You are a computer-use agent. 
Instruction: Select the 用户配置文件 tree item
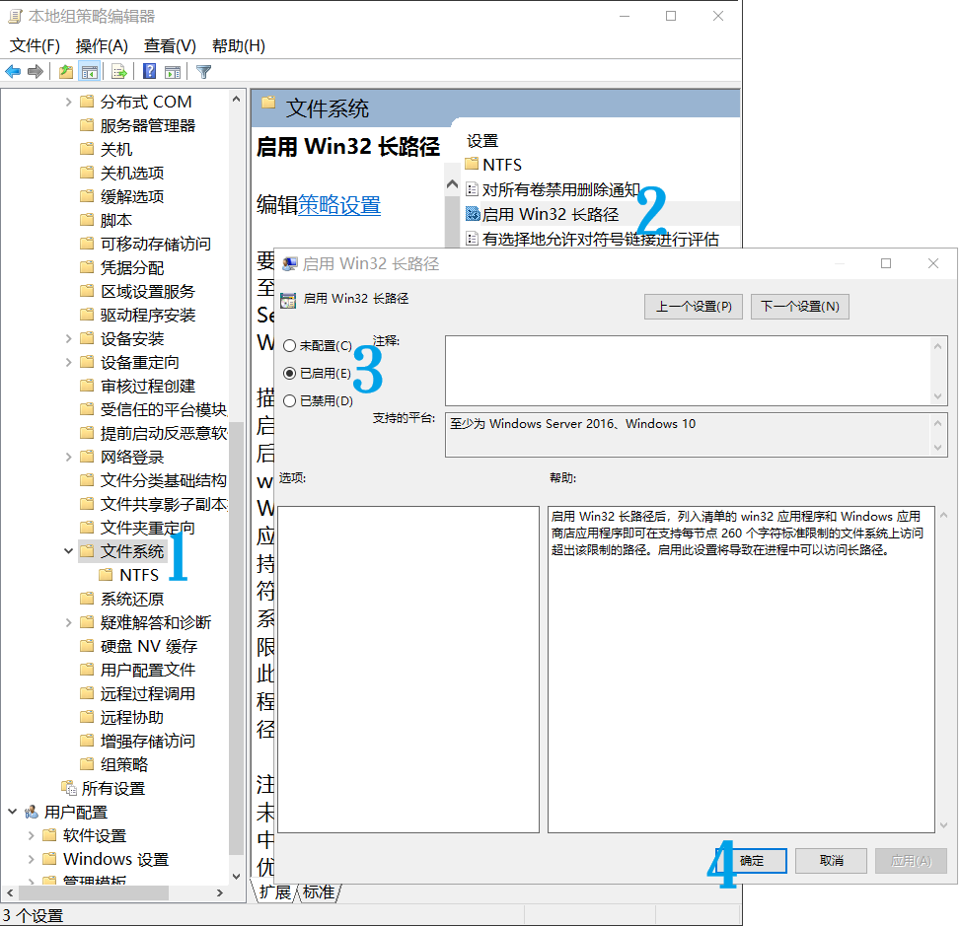[148, 670]
